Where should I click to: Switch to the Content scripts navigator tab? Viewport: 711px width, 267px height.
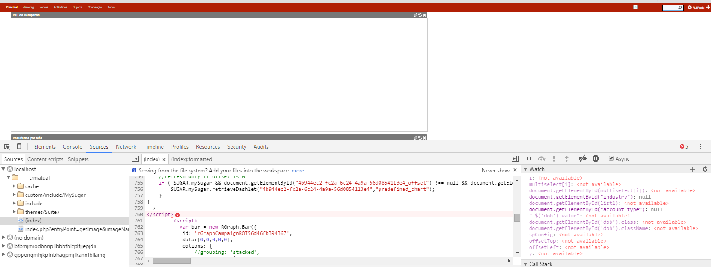pos(45,159)
